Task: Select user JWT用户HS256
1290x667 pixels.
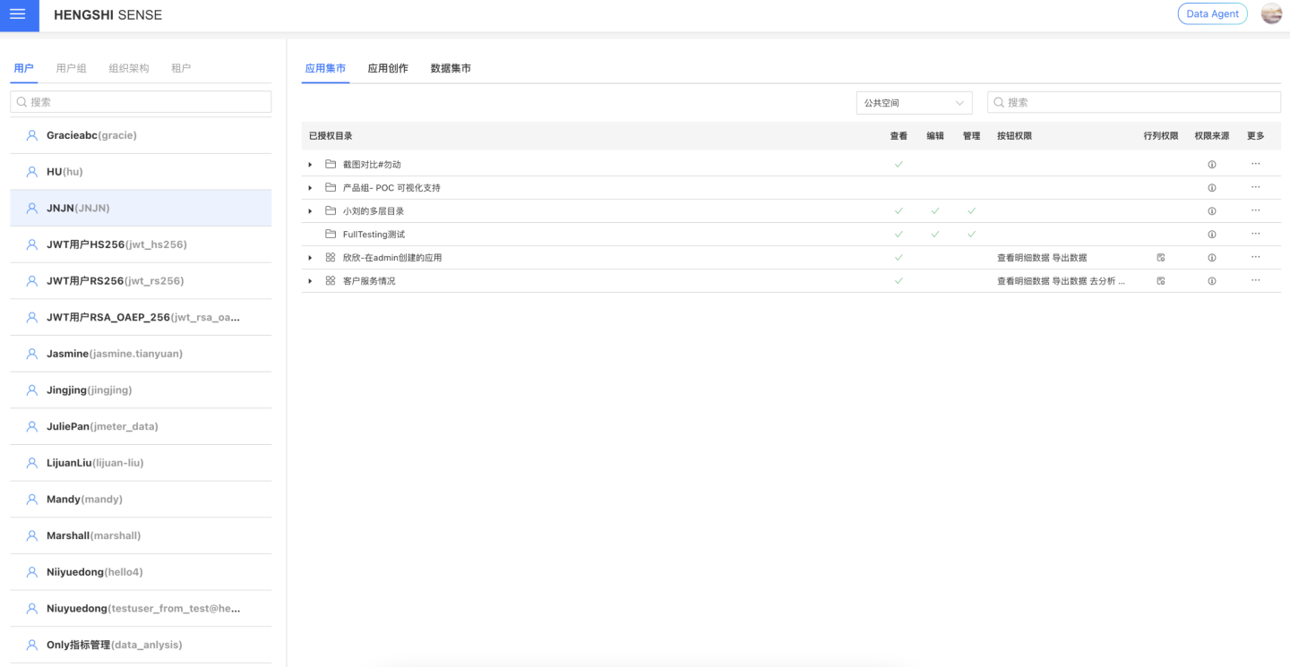Action: point(141,244)
